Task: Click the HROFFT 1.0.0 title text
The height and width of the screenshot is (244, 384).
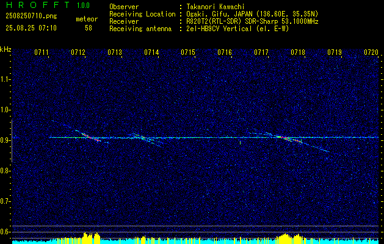Action: click(x=48, y=5)
